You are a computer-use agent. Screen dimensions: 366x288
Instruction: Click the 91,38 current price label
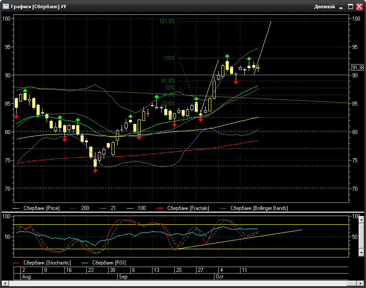[x=358, y=68]
